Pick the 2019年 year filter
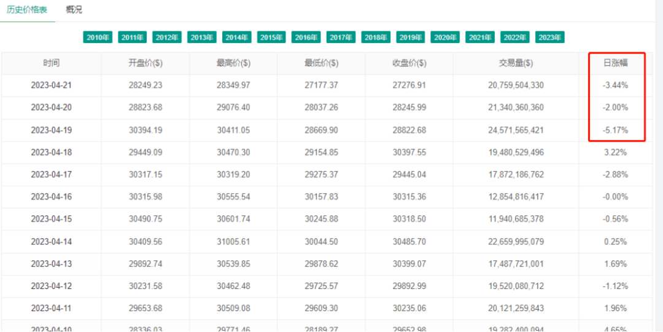Viewport: 663px width, 332px height. pyautogui.click(x=411, y=37)
